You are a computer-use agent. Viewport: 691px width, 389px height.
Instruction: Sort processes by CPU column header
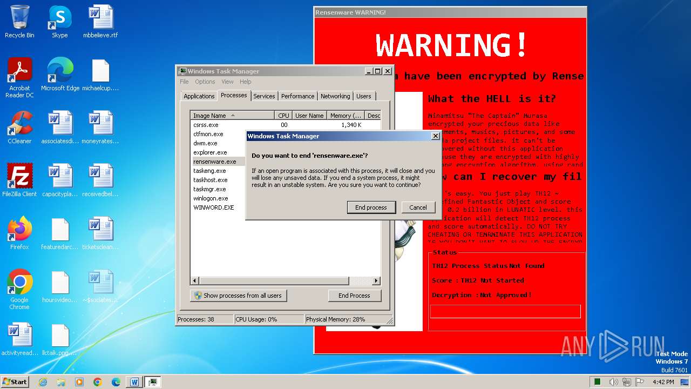coord(283,116)
